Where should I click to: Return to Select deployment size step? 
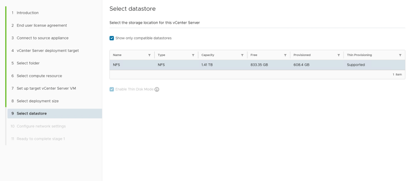click(37, 101)
